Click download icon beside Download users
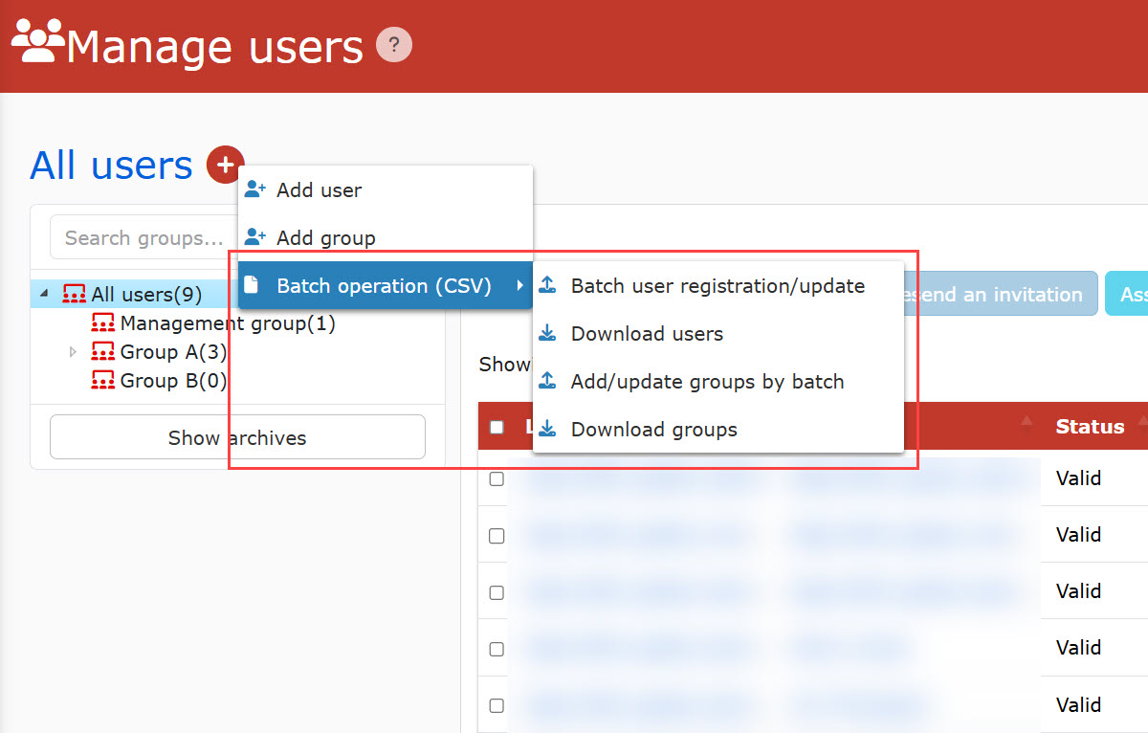1148x733 pixels. (x=547, y=333)
